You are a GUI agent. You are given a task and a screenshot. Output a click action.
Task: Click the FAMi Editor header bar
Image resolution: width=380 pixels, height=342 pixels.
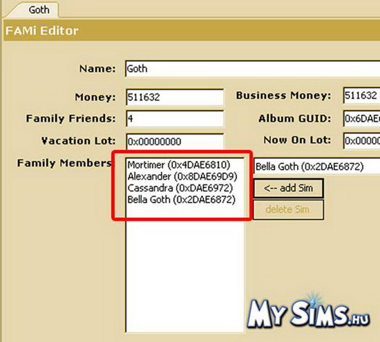(191, 31)
